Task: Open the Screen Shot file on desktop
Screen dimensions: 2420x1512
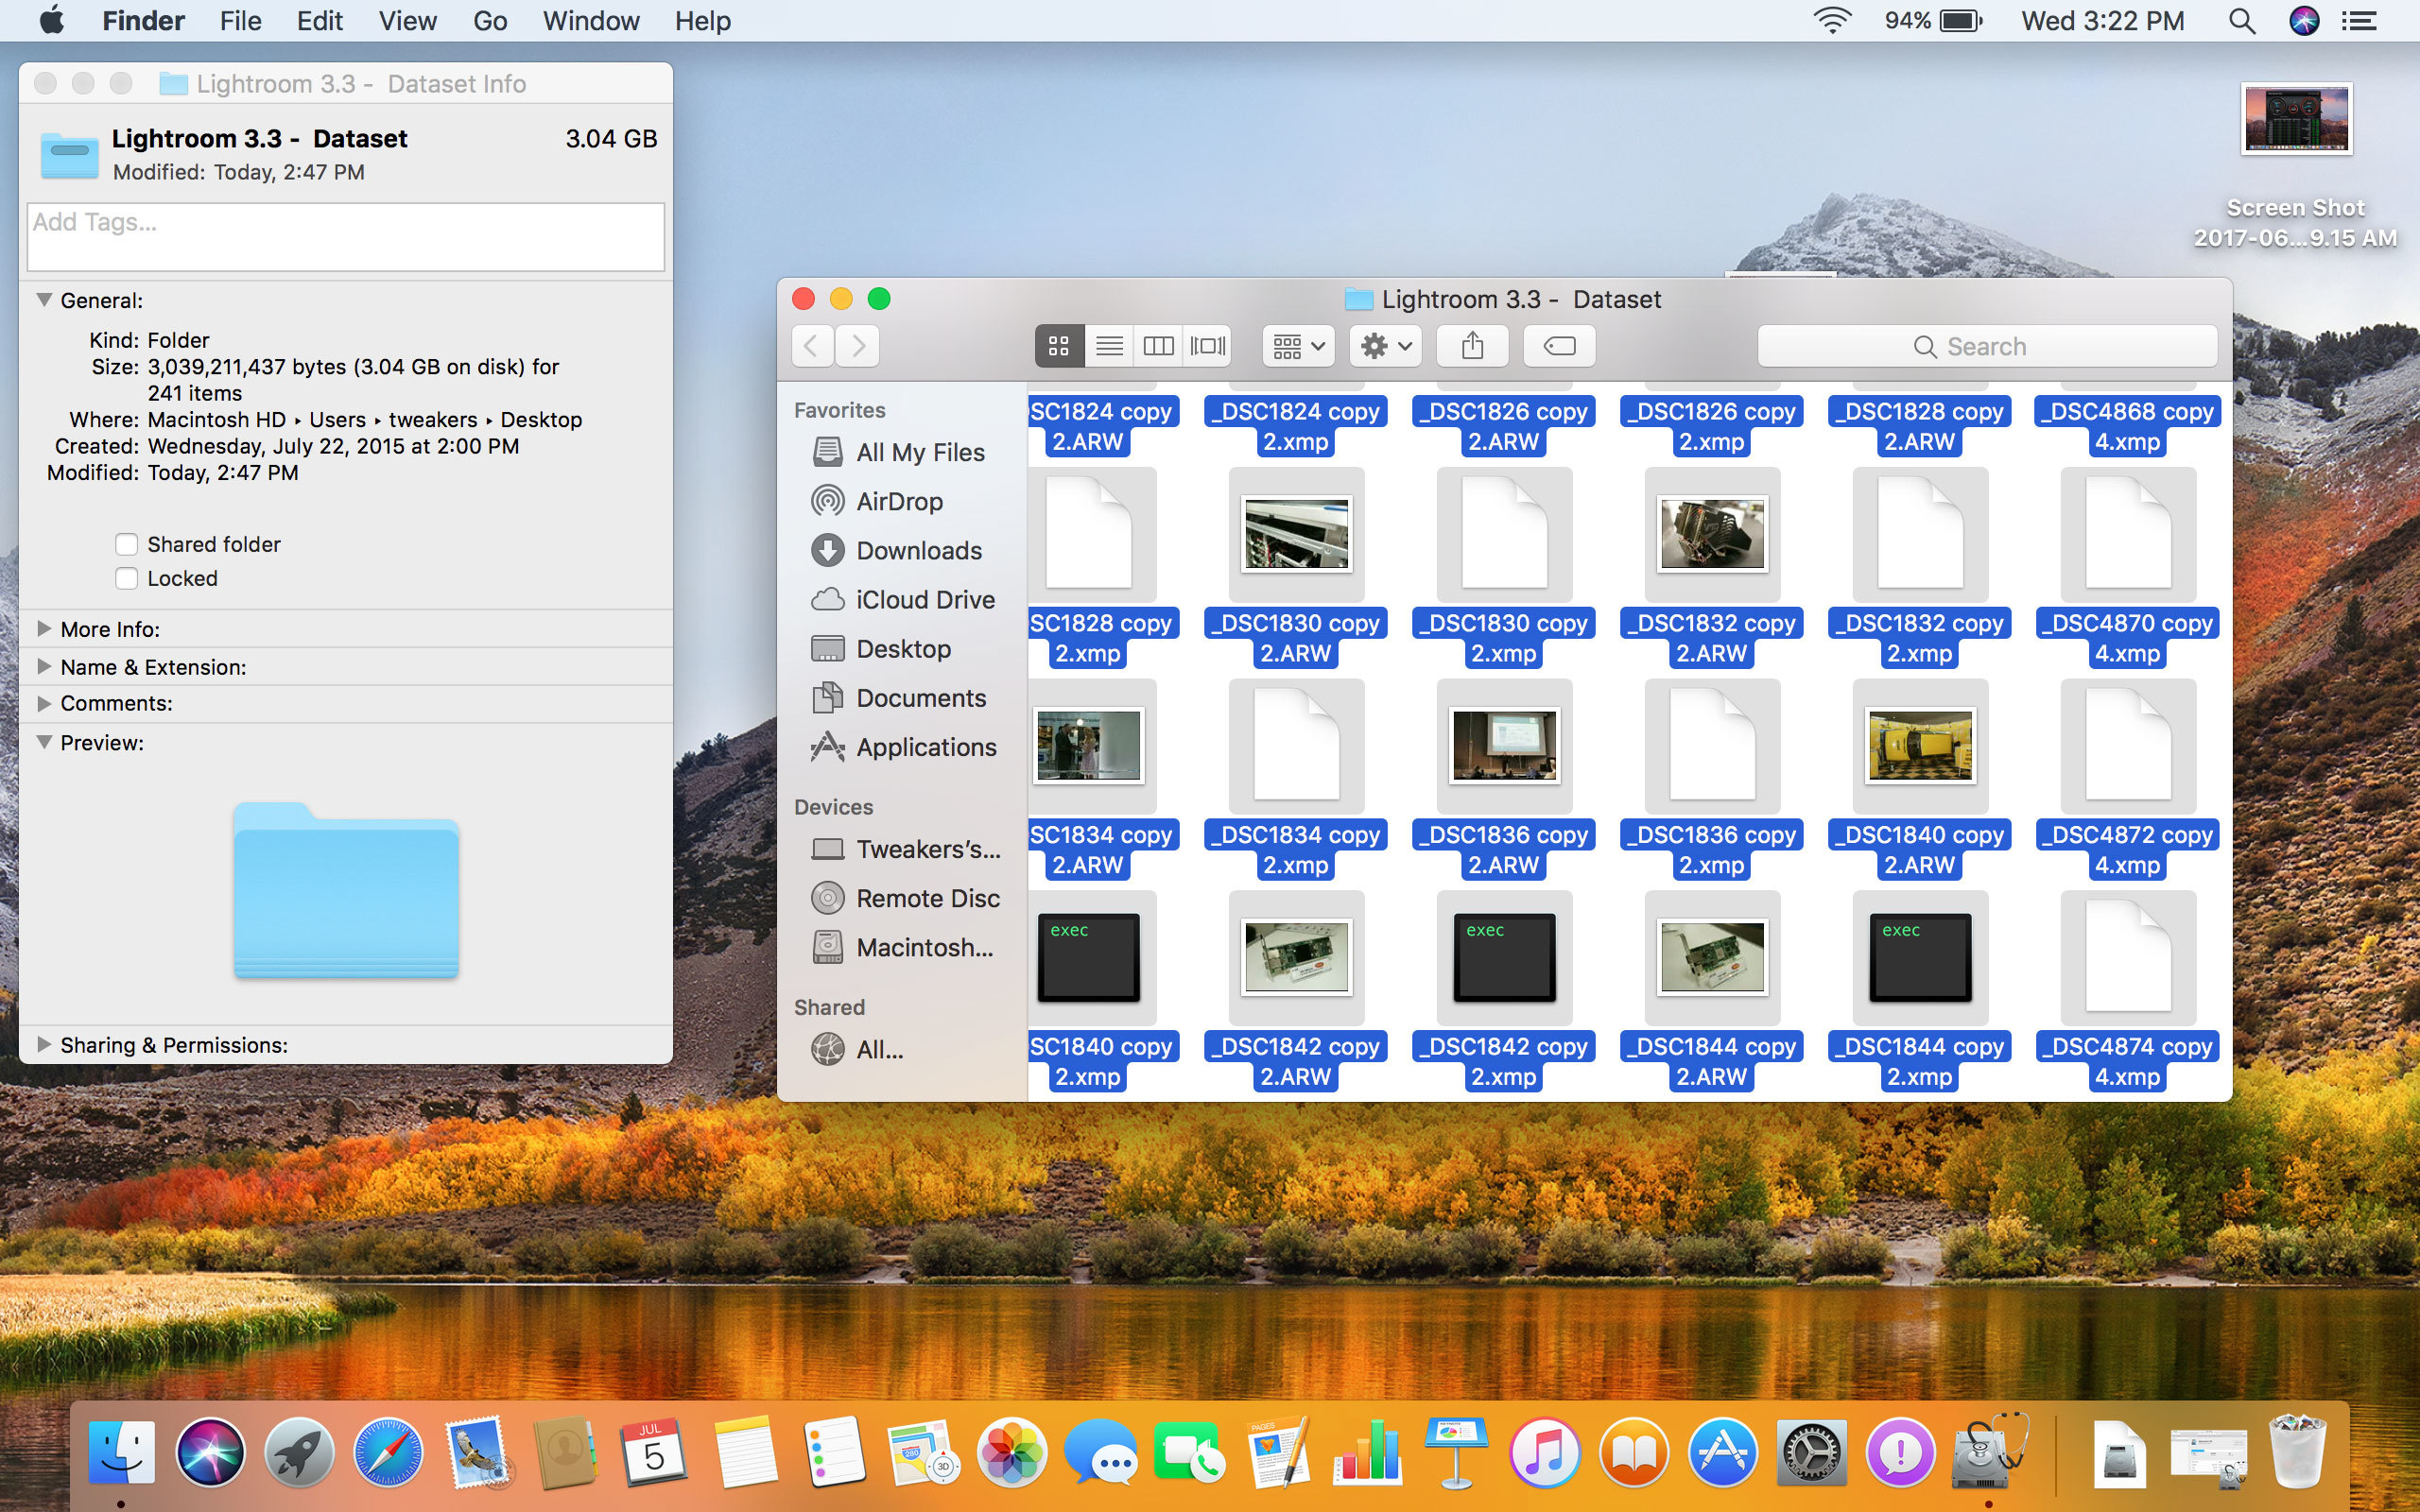Action: tap(2296, 119)
